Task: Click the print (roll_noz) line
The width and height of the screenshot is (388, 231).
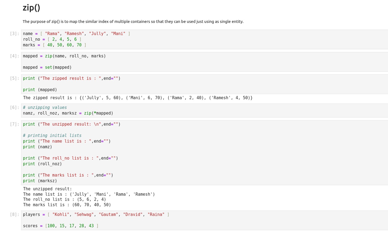Action: click(x=42, y=164)
